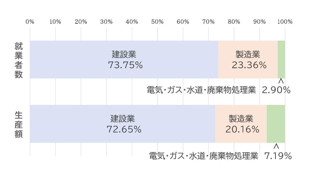Click the 90% axis tick label

[260, 22]
